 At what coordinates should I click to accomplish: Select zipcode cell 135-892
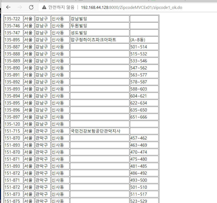tap(14, 82)
